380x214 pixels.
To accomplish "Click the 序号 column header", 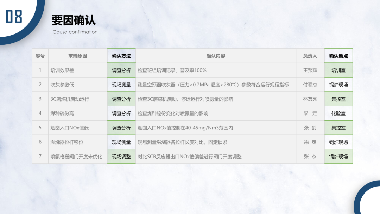I will tap(40, 56).
